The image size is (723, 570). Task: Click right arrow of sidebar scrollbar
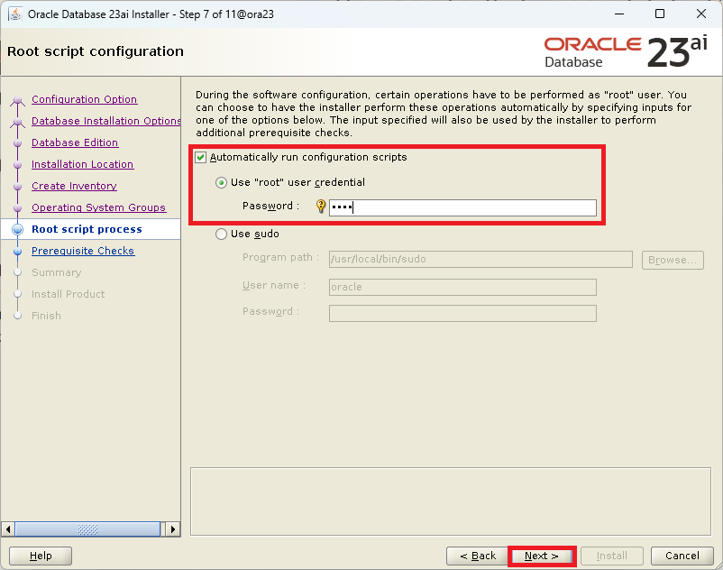(x=173, y=529)
